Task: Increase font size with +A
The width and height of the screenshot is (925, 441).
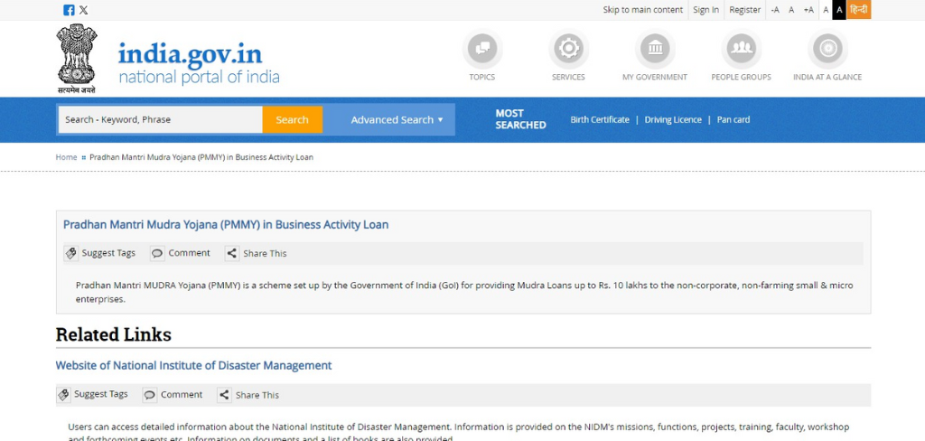Action: [x=808, y=10]
